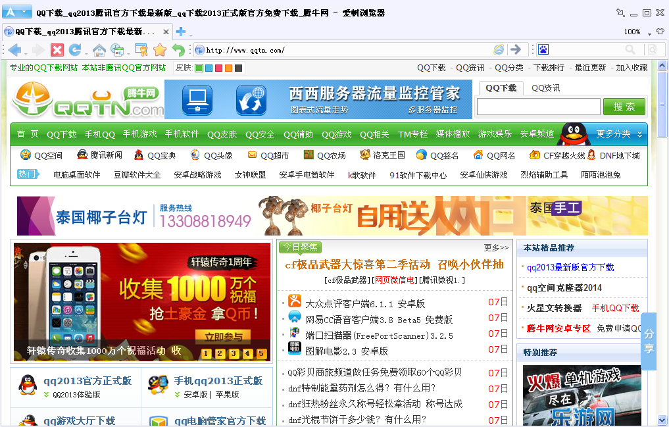This screenshot has width=669, height=427.
Task: Open QQ安全 in the green nav bar
Action: click(x=260, y=134)
